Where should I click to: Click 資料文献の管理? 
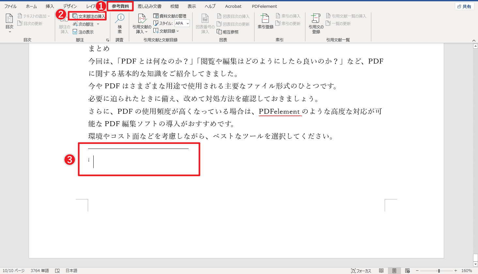170,16
